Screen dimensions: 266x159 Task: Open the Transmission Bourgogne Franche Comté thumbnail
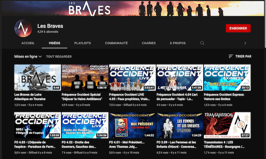(227, 125)
